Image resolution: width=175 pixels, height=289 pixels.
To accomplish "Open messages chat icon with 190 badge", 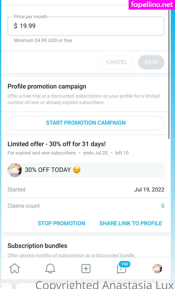I will tap(121, 268).
